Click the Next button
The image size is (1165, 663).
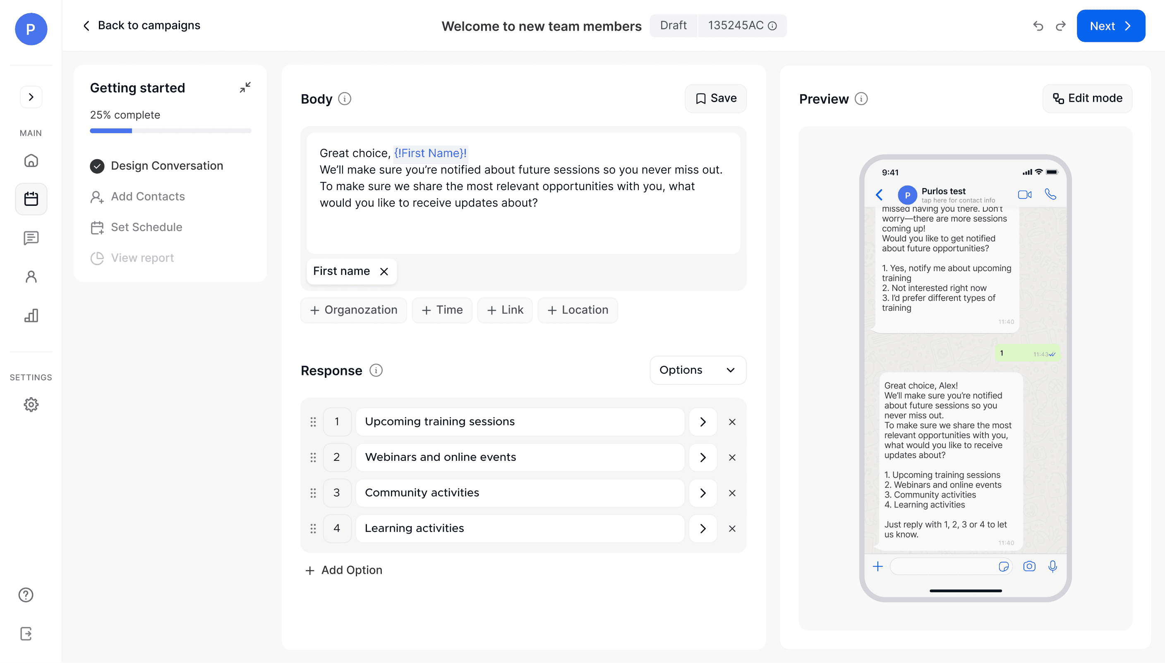pyautogui.click(x=1111, y=26)
